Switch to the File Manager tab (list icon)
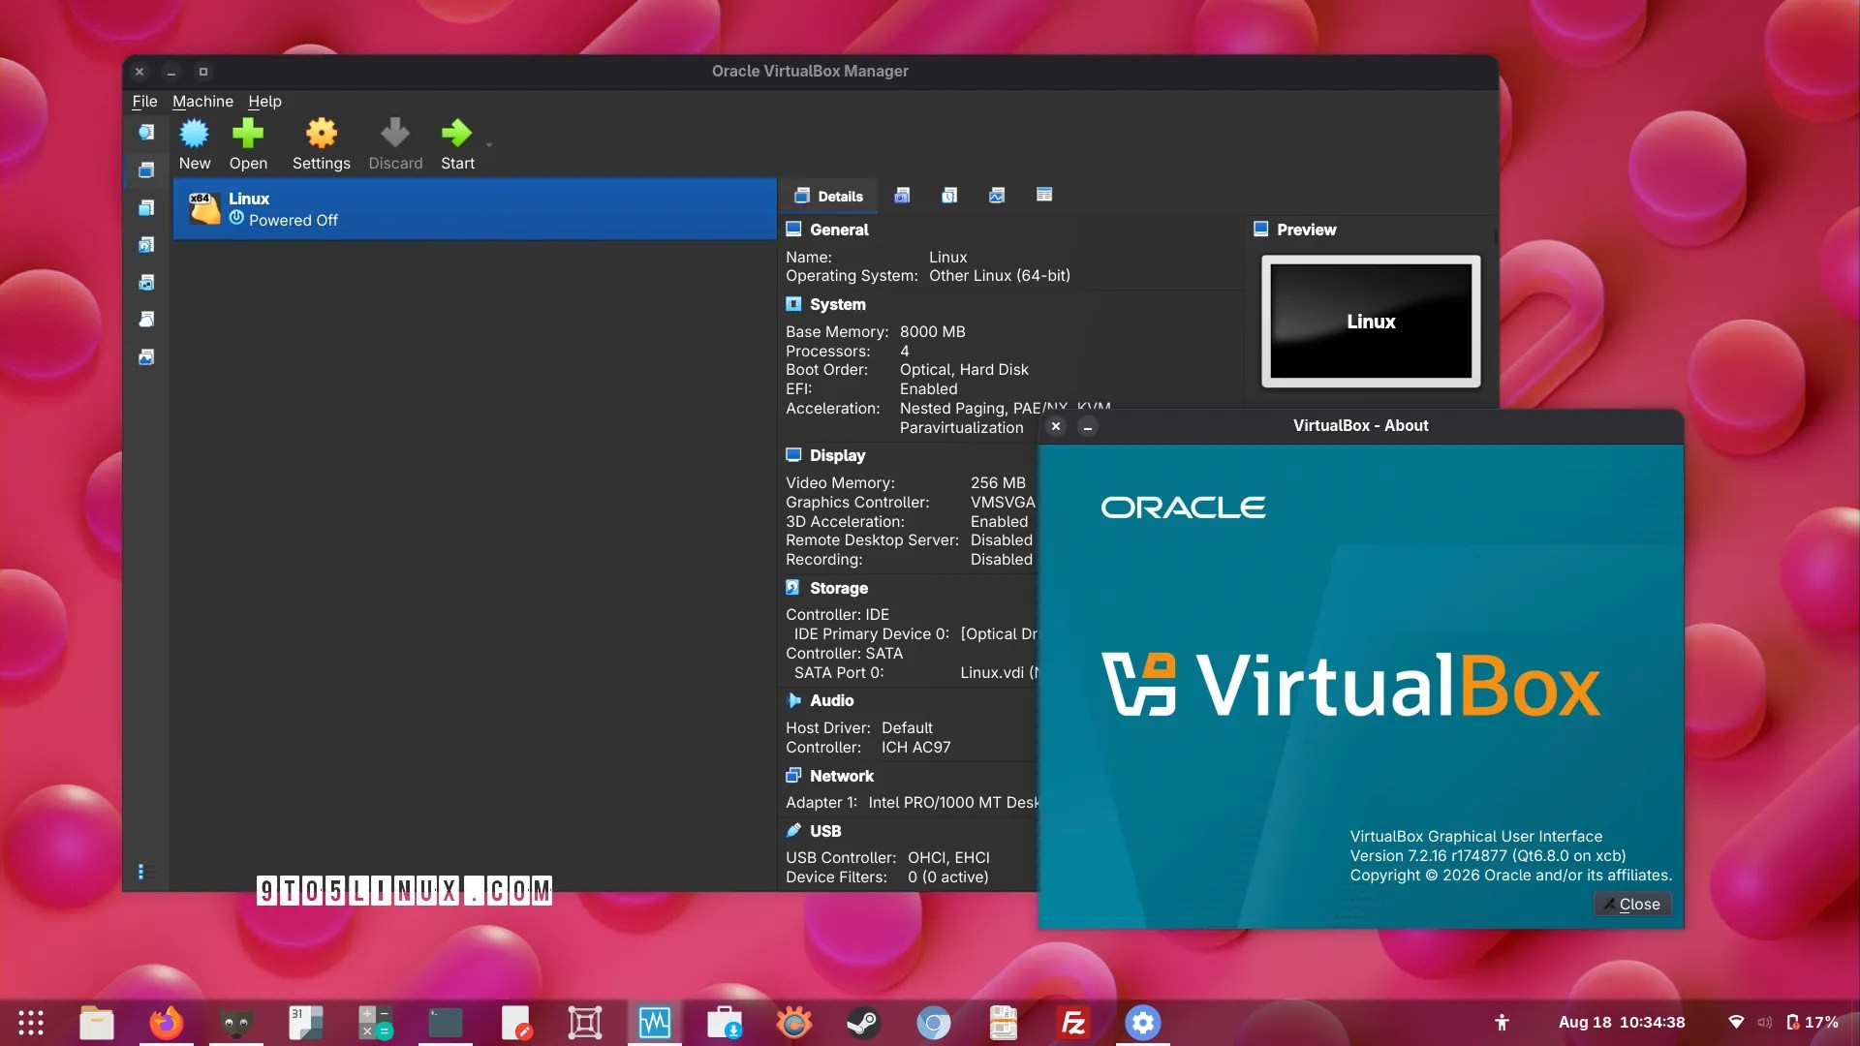Image resolution: width=1860 pixels, height=1046 pixels. (1044, 195)
